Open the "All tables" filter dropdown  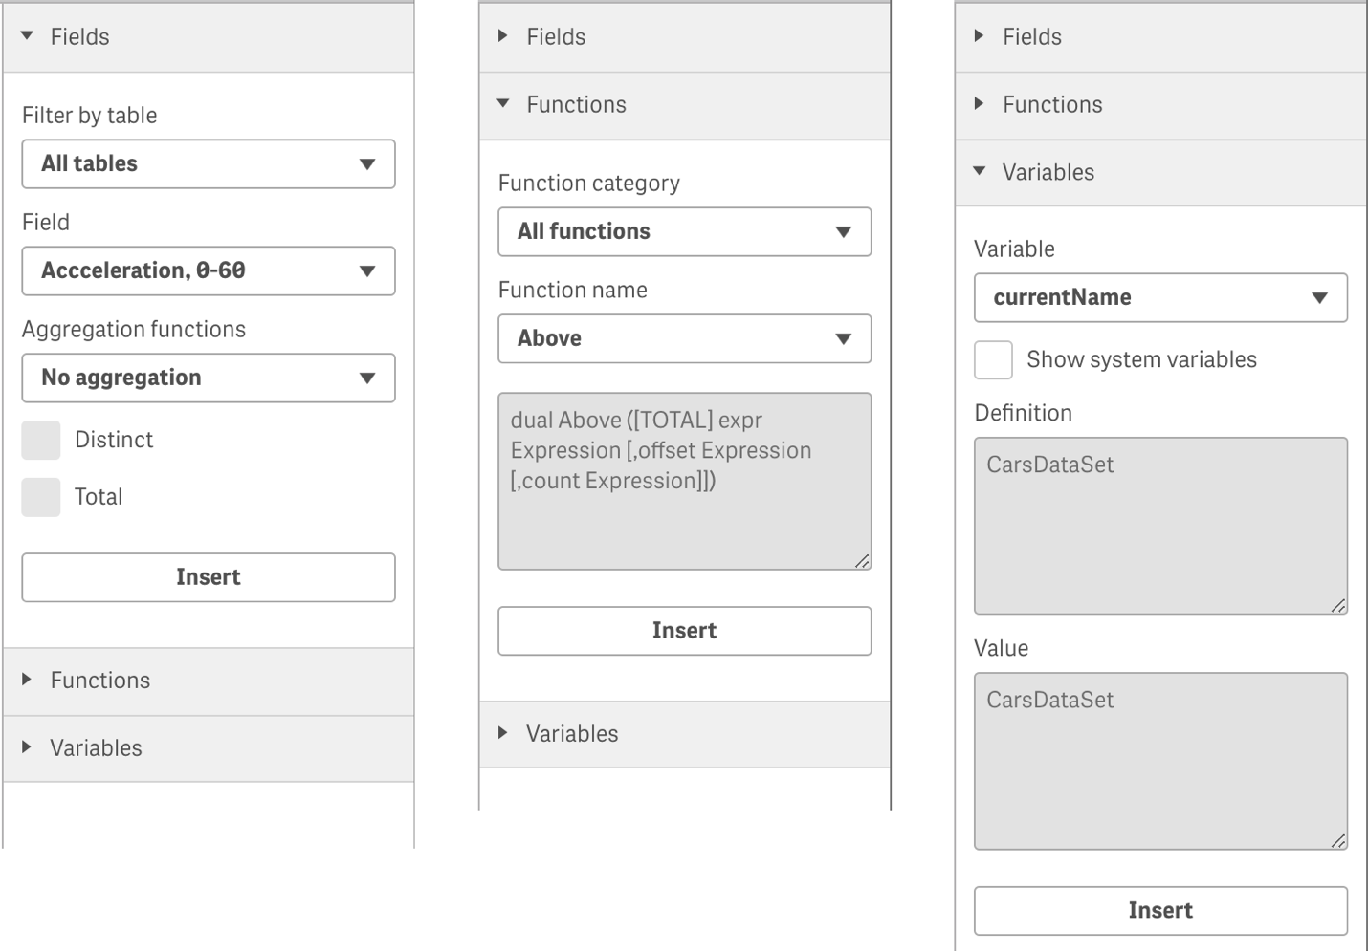pyautogui.click(x=208, y=163)
